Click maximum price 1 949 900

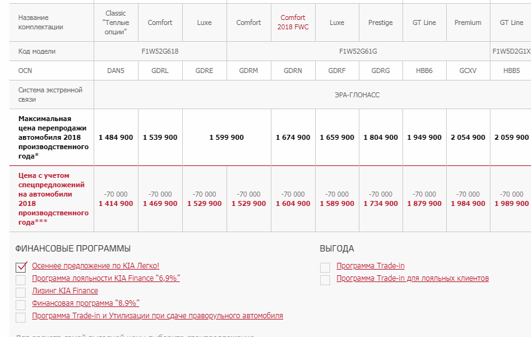click(x=424, y=137)
